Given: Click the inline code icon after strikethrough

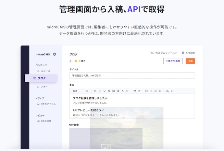Looking at the screenshot, I should coord(114,91).
